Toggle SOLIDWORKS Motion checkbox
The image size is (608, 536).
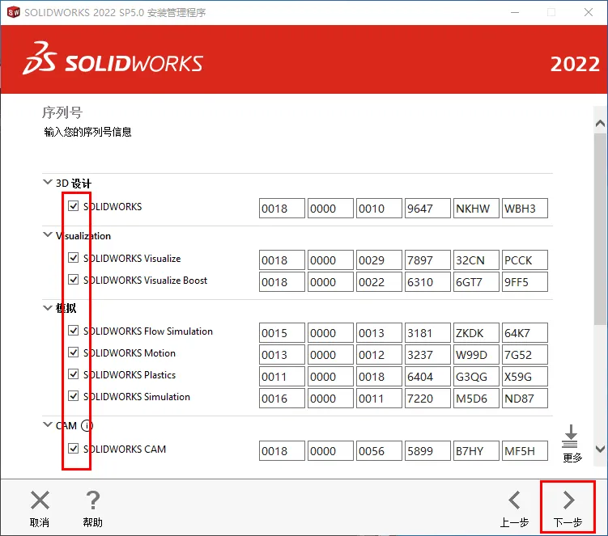(x=74, y=352)
